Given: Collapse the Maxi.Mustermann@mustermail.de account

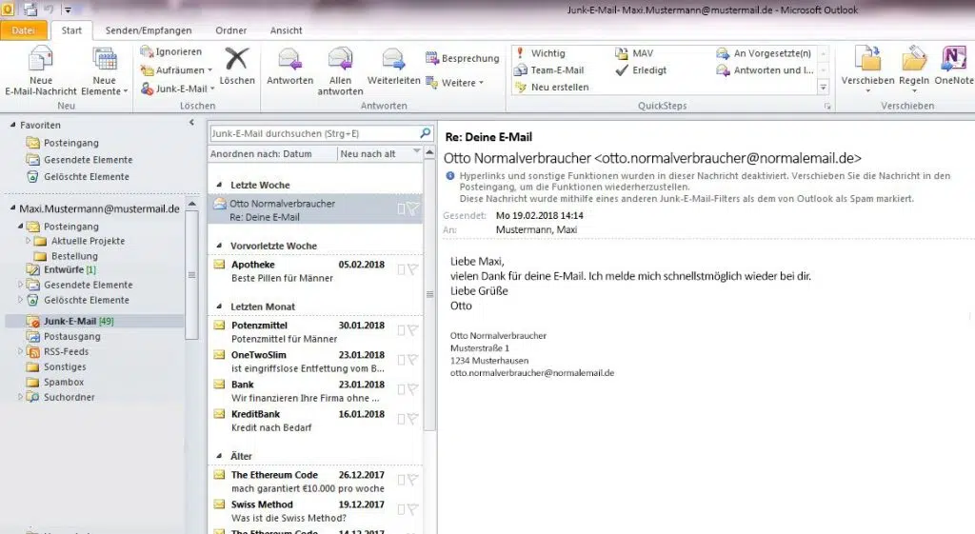Looking at the screenshot, I should click(x=12, y=208).
